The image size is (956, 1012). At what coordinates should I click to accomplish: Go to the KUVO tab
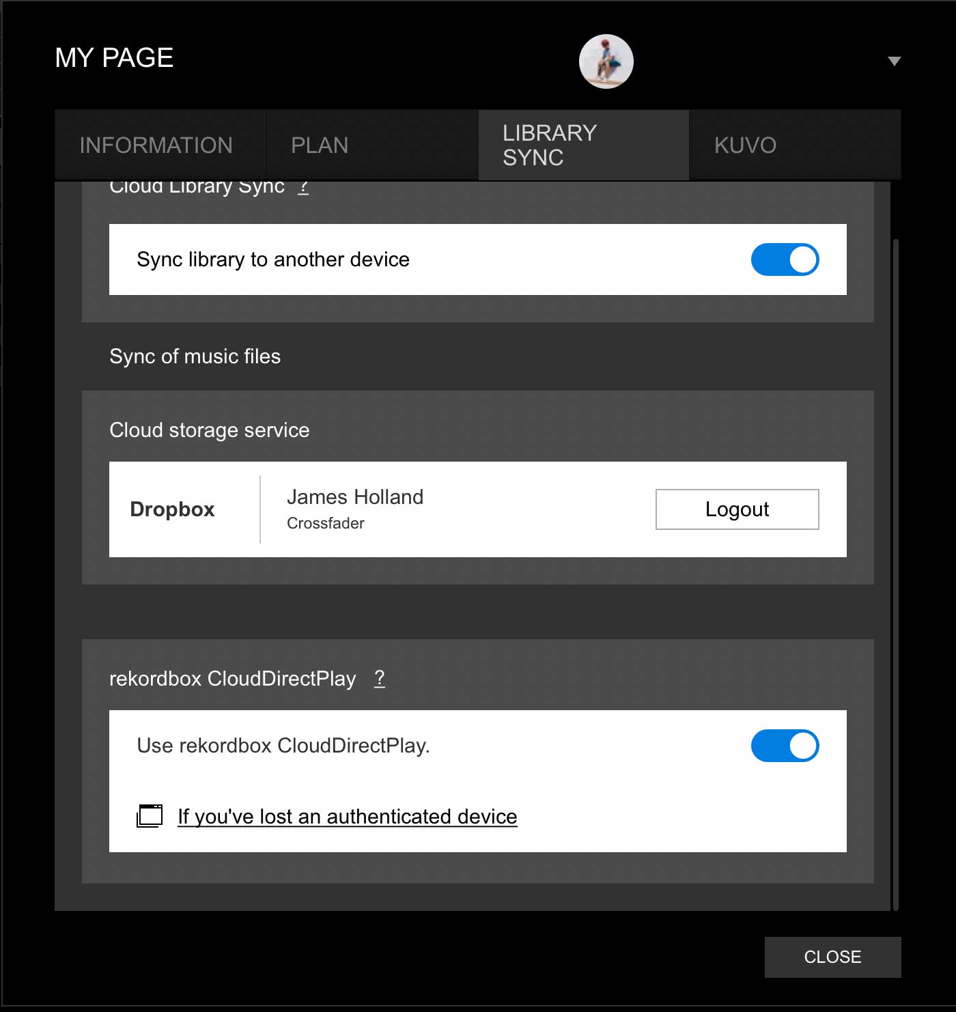745,145
